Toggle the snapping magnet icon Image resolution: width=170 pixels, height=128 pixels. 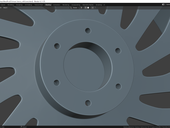point(86,8)
